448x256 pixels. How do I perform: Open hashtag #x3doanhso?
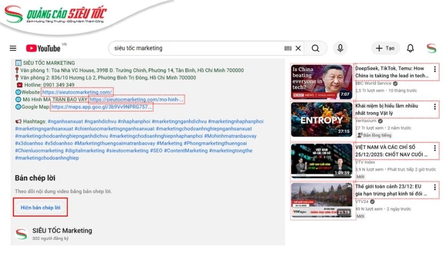point(29,143)
